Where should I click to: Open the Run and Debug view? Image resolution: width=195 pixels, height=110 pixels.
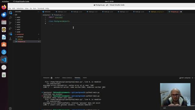(10, 28)
